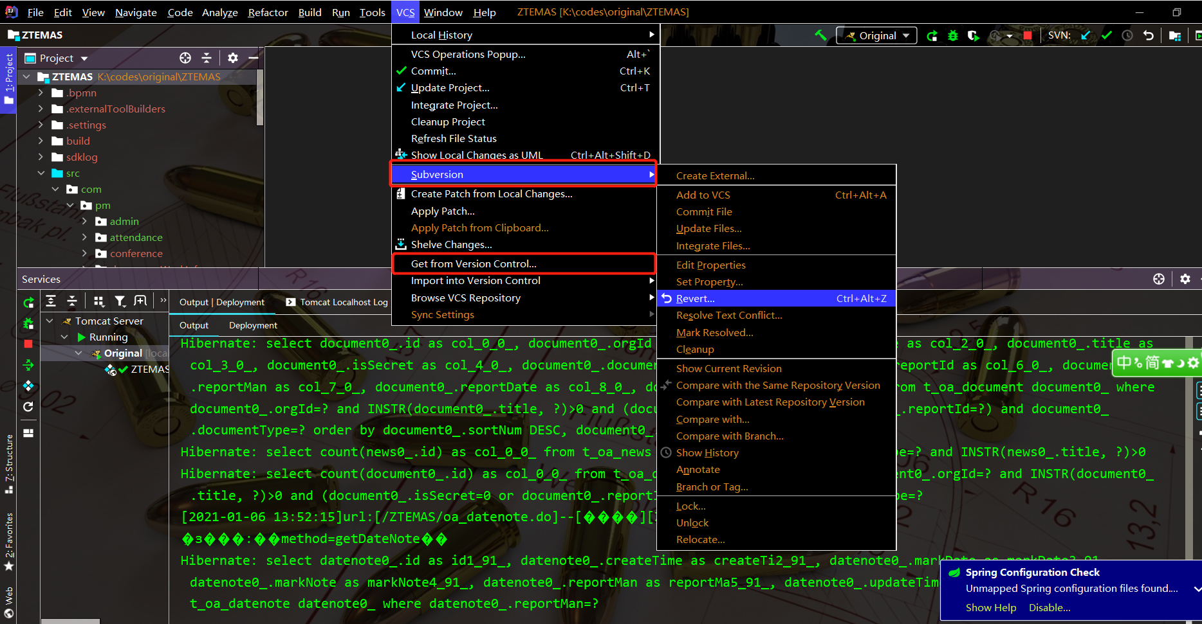Select Compare with Branch... entry
The height and width of the screenshot is (624, 1202).
pyautogui.click(x=776, y=436)
